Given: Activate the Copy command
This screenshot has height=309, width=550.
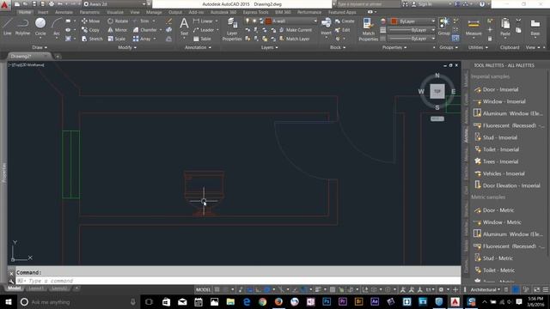Looking at the screenshot, I should [90, 30].
